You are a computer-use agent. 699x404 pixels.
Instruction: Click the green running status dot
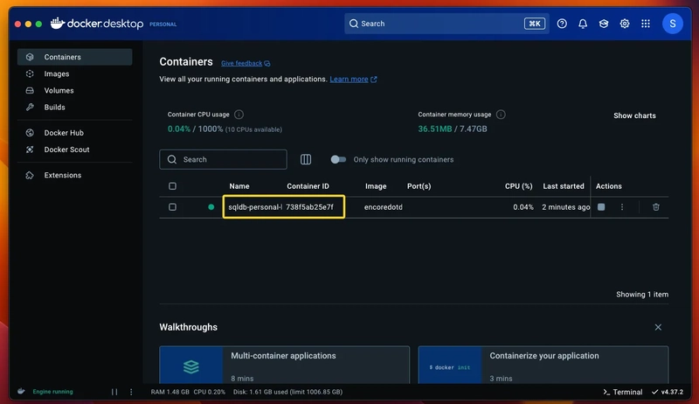click(x=211, y=207)
